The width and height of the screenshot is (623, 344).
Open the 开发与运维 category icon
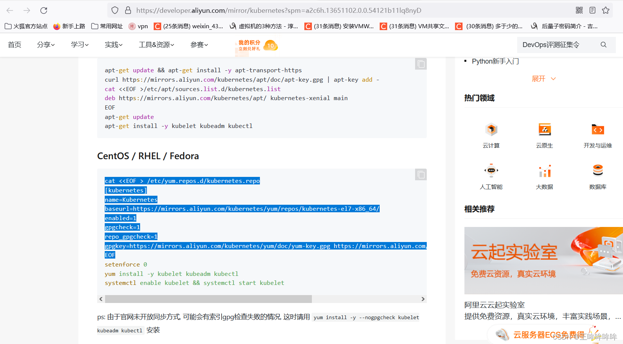pos(598,130)
